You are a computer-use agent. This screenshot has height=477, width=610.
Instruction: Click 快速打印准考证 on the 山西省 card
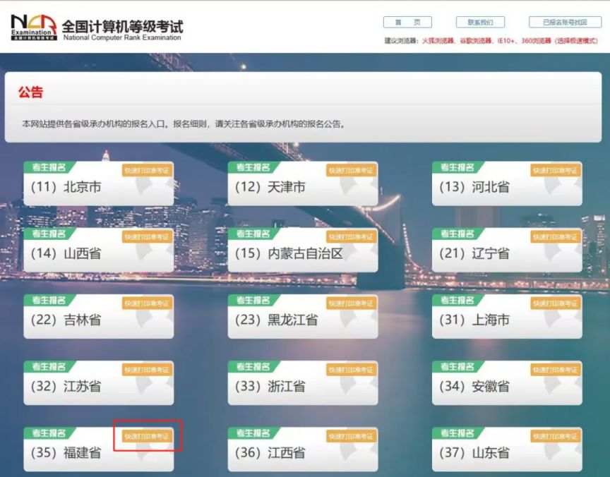click(x=147, y=237)
